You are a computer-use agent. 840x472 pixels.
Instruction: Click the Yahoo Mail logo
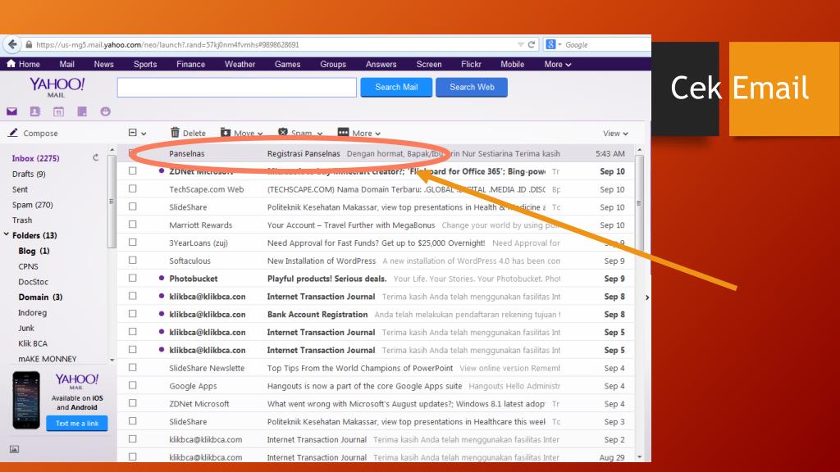[57, 87]
